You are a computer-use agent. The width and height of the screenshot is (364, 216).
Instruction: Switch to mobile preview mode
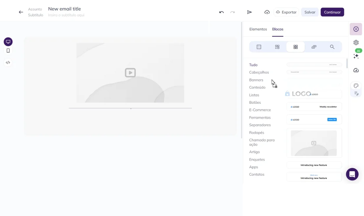[x=8, y=50]
